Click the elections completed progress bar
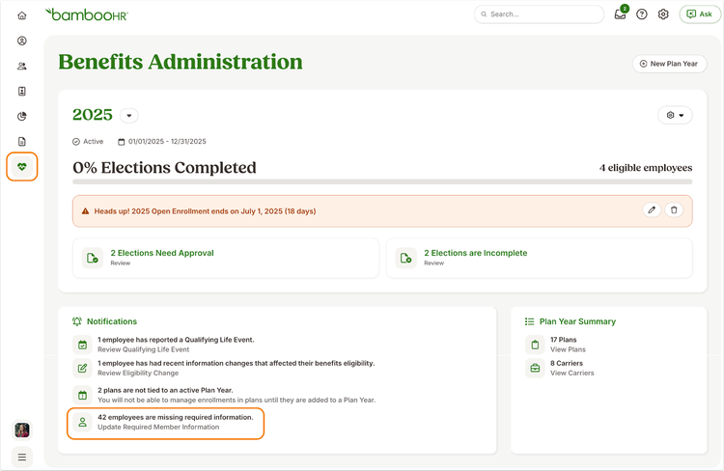This screenshot has width=724, height=471. click(x=382, y=182)
